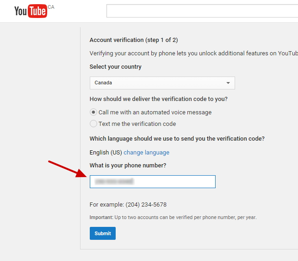The width and height of the screenshot is (298, 261).
Task: Submit the account verification form
Action: click(x=103, y=233)
